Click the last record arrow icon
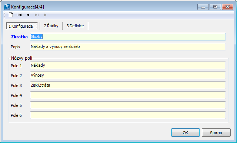The width and height of the screenshot is (237, 143). [x=37, y=15]
